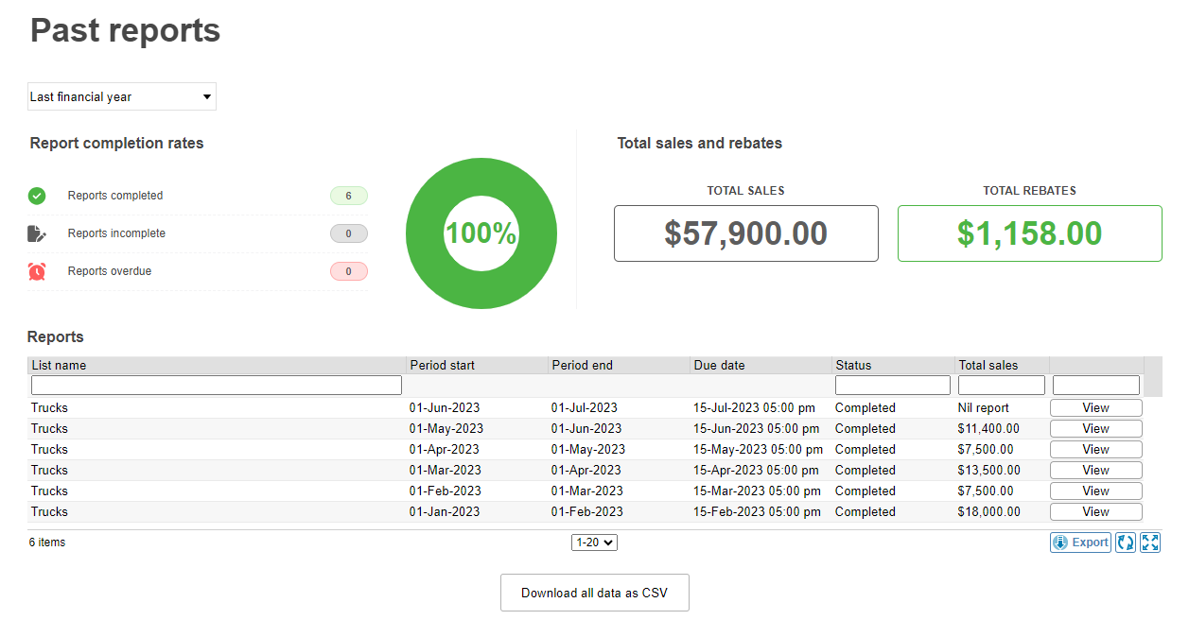The width and height of the screenshot is (1189, 620).
Task: Click the fullscreen expand icon for the table
Action: tap(1150, 542)
